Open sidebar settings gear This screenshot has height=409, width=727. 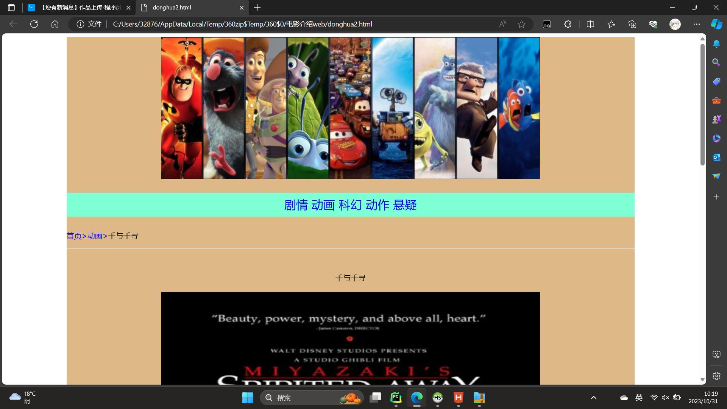[x=716, y=376]
